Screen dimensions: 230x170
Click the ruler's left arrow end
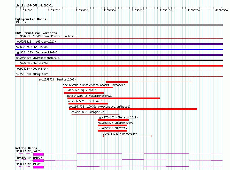16,8
